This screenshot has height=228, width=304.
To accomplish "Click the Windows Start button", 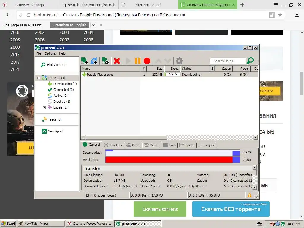I will [8, 224].
